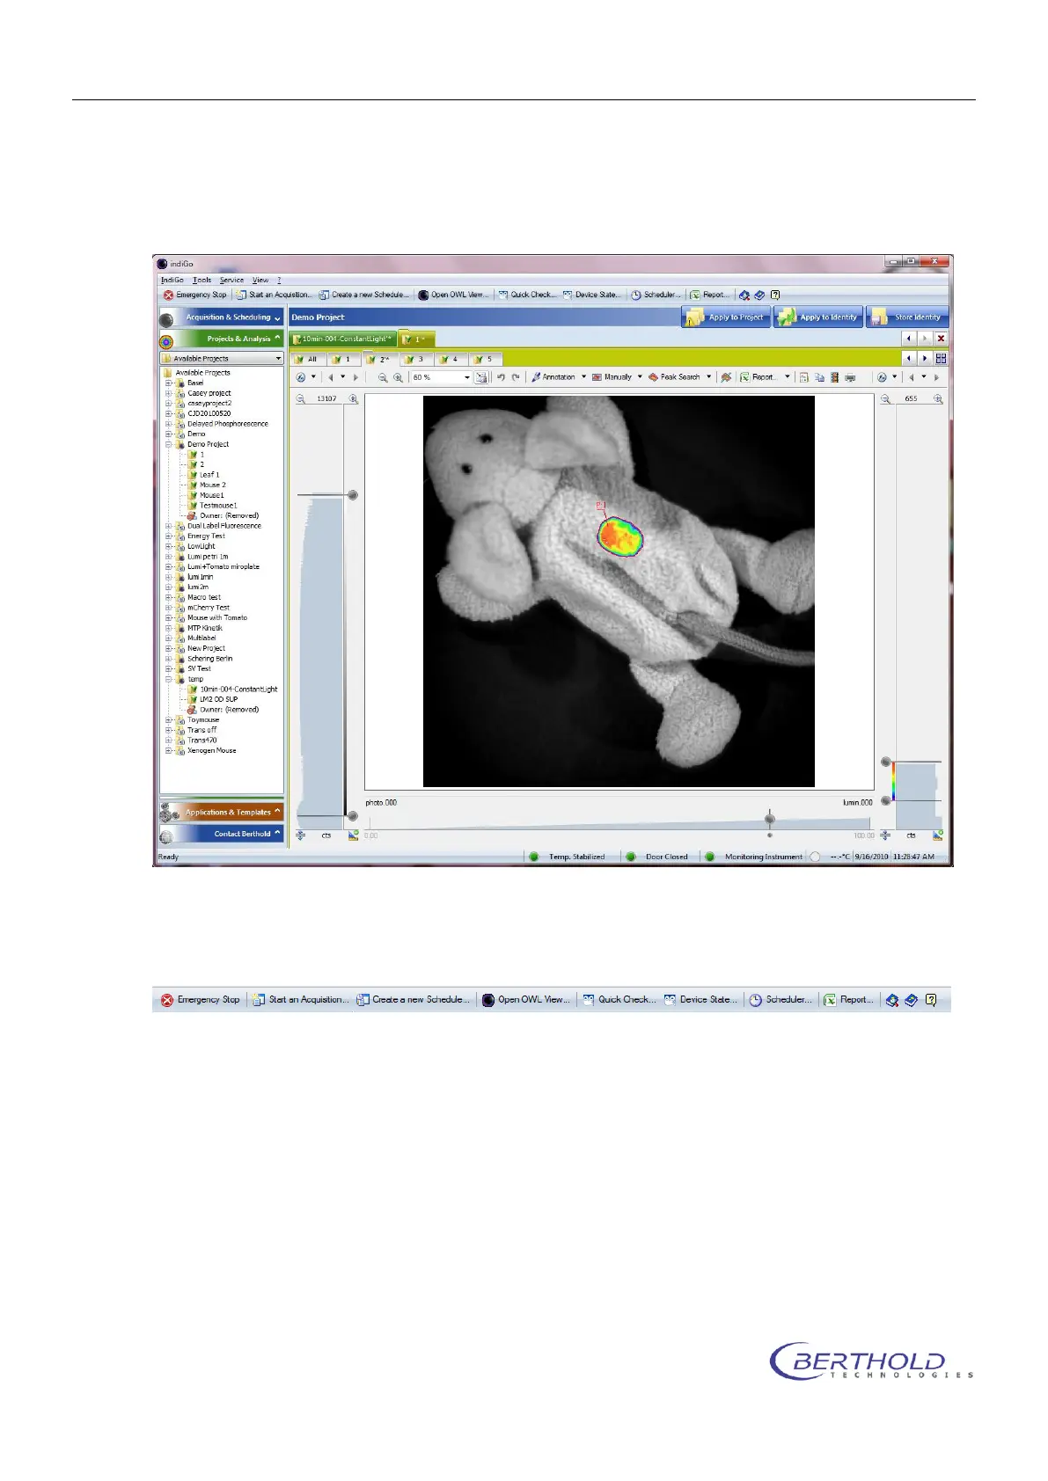Zoom in the left histogram beside 13107
The image size is (1048, 1481).
coord(354,398)
